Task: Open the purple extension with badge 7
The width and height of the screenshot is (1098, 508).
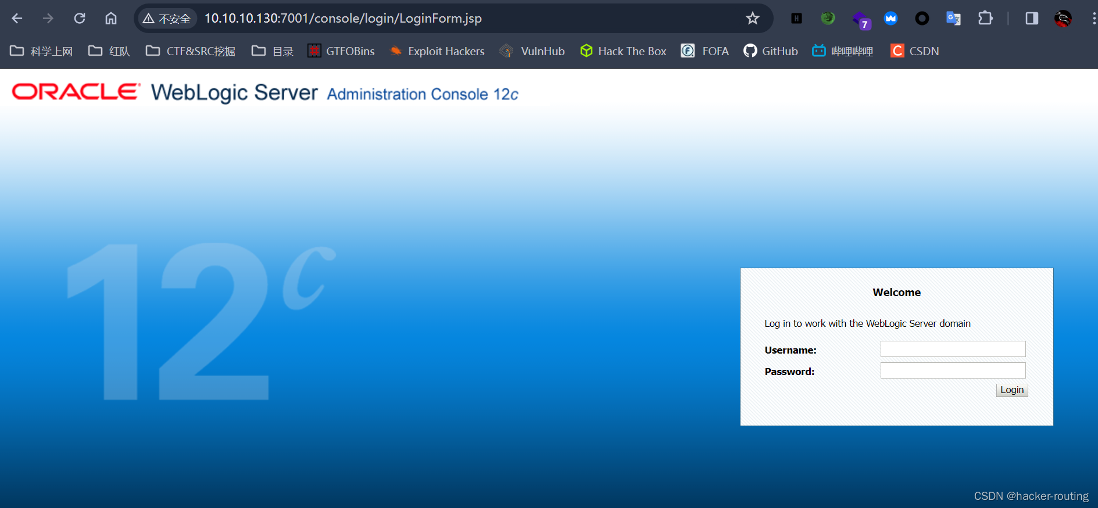Action: (861, 20)
